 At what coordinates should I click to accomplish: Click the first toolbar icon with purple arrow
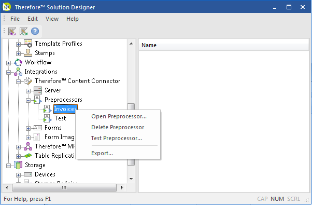tap(12, 31)
